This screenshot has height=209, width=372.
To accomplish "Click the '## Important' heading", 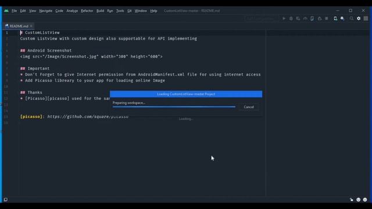I will [35, 69].
